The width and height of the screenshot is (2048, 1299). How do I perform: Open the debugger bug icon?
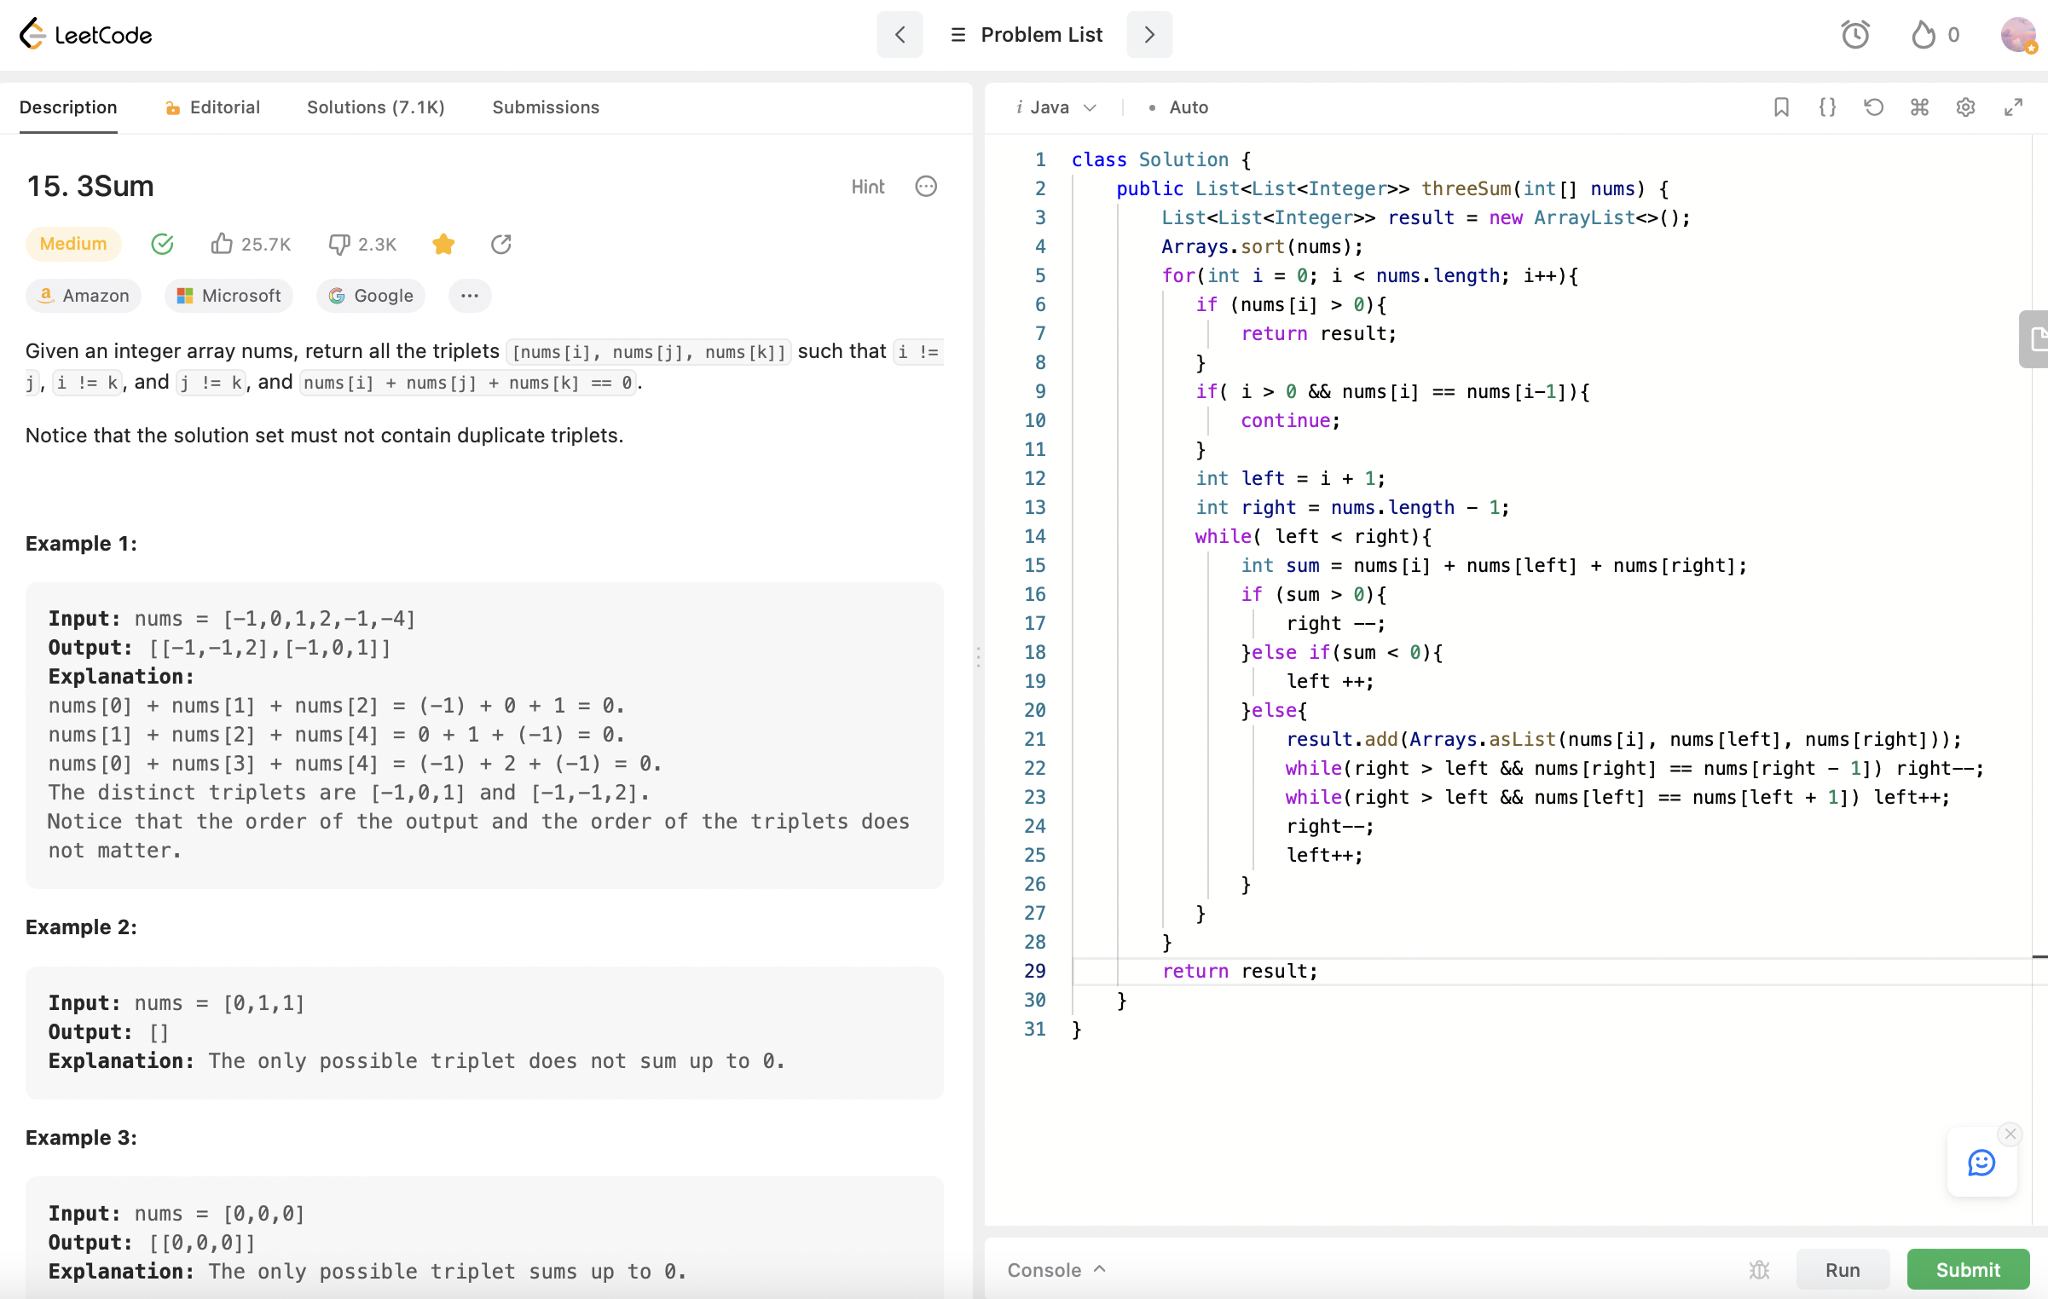(x=1759, y=1270)
